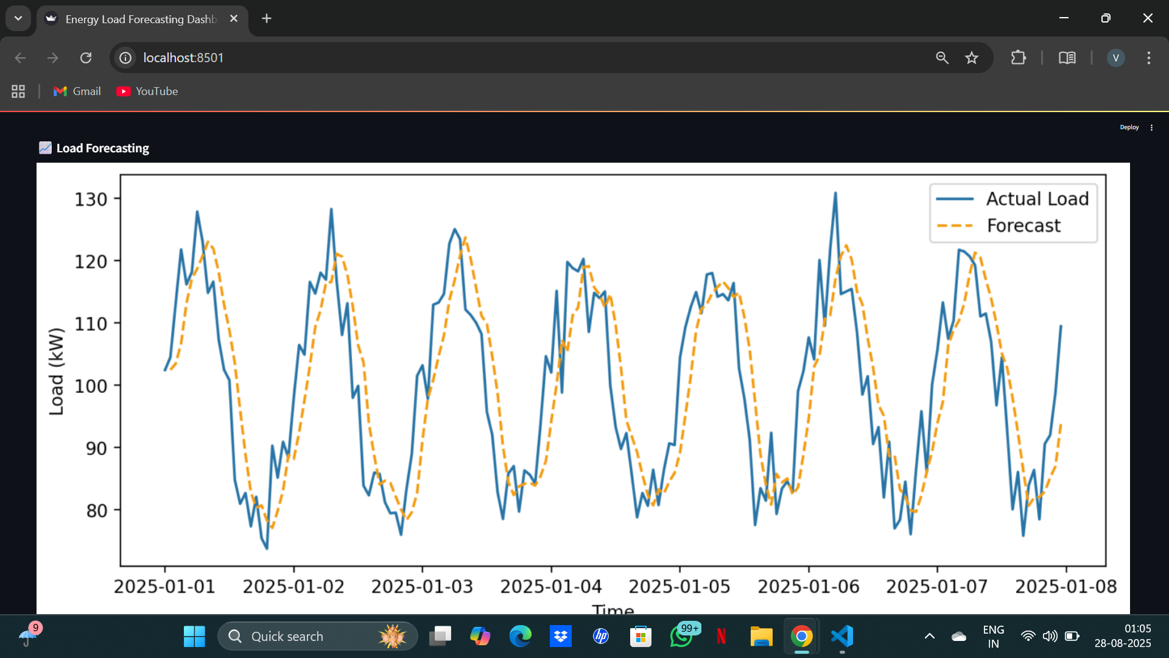Screen dimensions: 1169x658
Task: Expand the tab search dropdown arrow
Action: tap(18, 18)
